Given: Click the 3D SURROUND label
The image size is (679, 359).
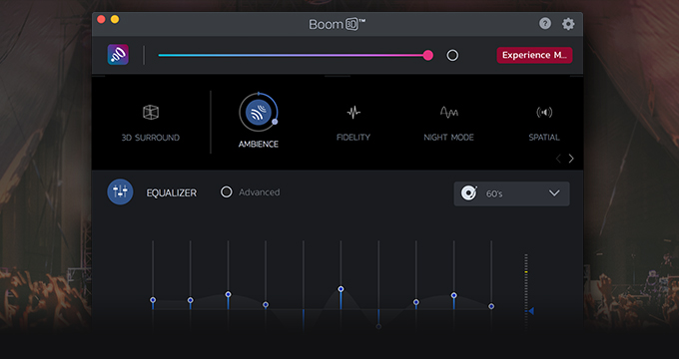Looking at the screenshot, I should (x=150, y=138).
